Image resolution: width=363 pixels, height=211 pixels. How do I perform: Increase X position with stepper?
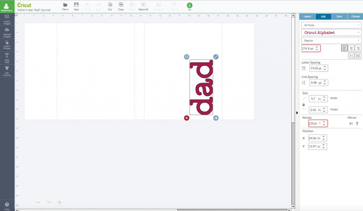(x=324, y=136)
